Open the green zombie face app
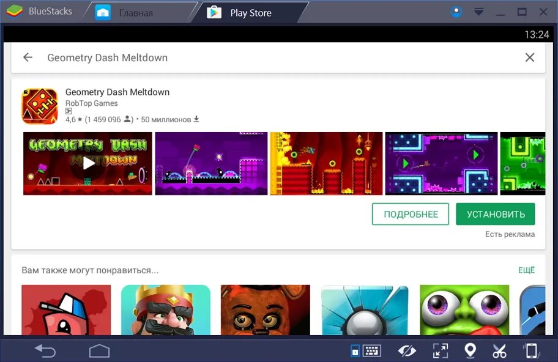The image size is (558, 362). pyautogui.click(x=464, y=310)
